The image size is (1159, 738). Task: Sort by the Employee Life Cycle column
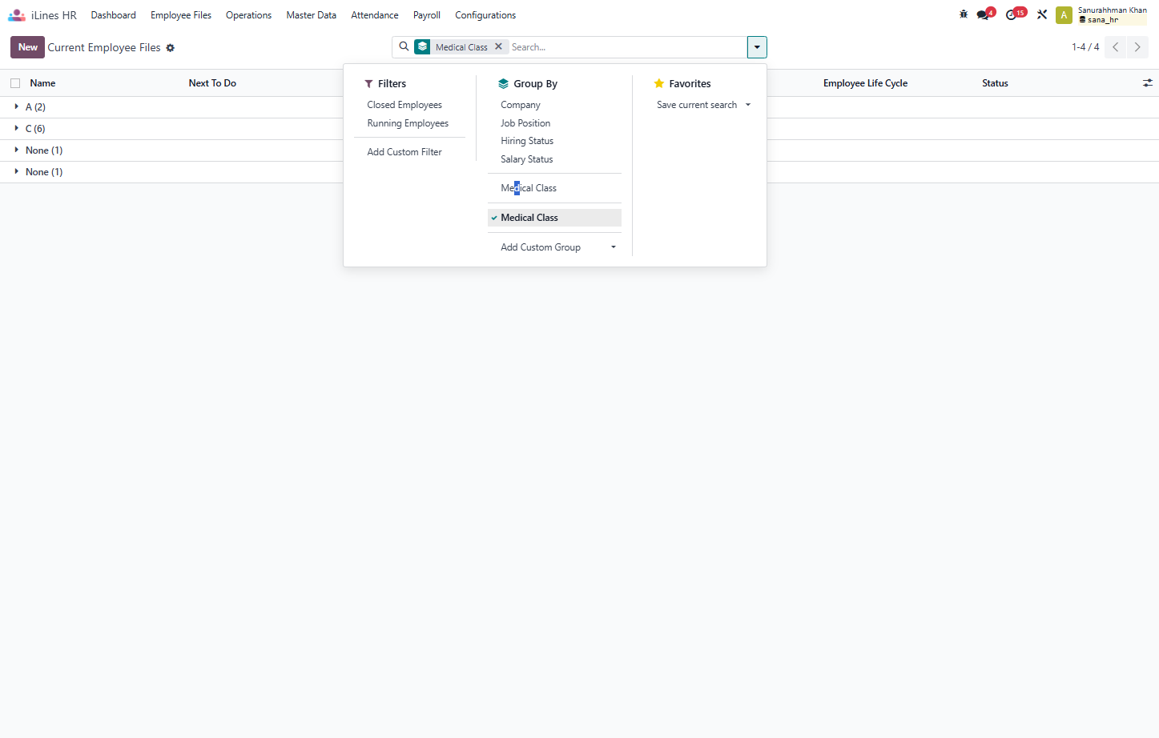865,83
